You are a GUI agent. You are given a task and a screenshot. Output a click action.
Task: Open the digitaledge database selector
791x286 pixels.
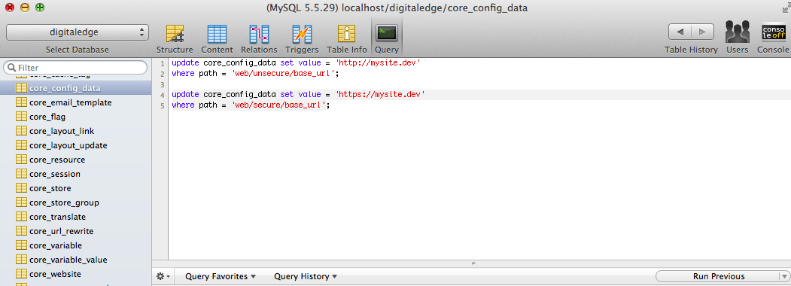coord(78,32)
